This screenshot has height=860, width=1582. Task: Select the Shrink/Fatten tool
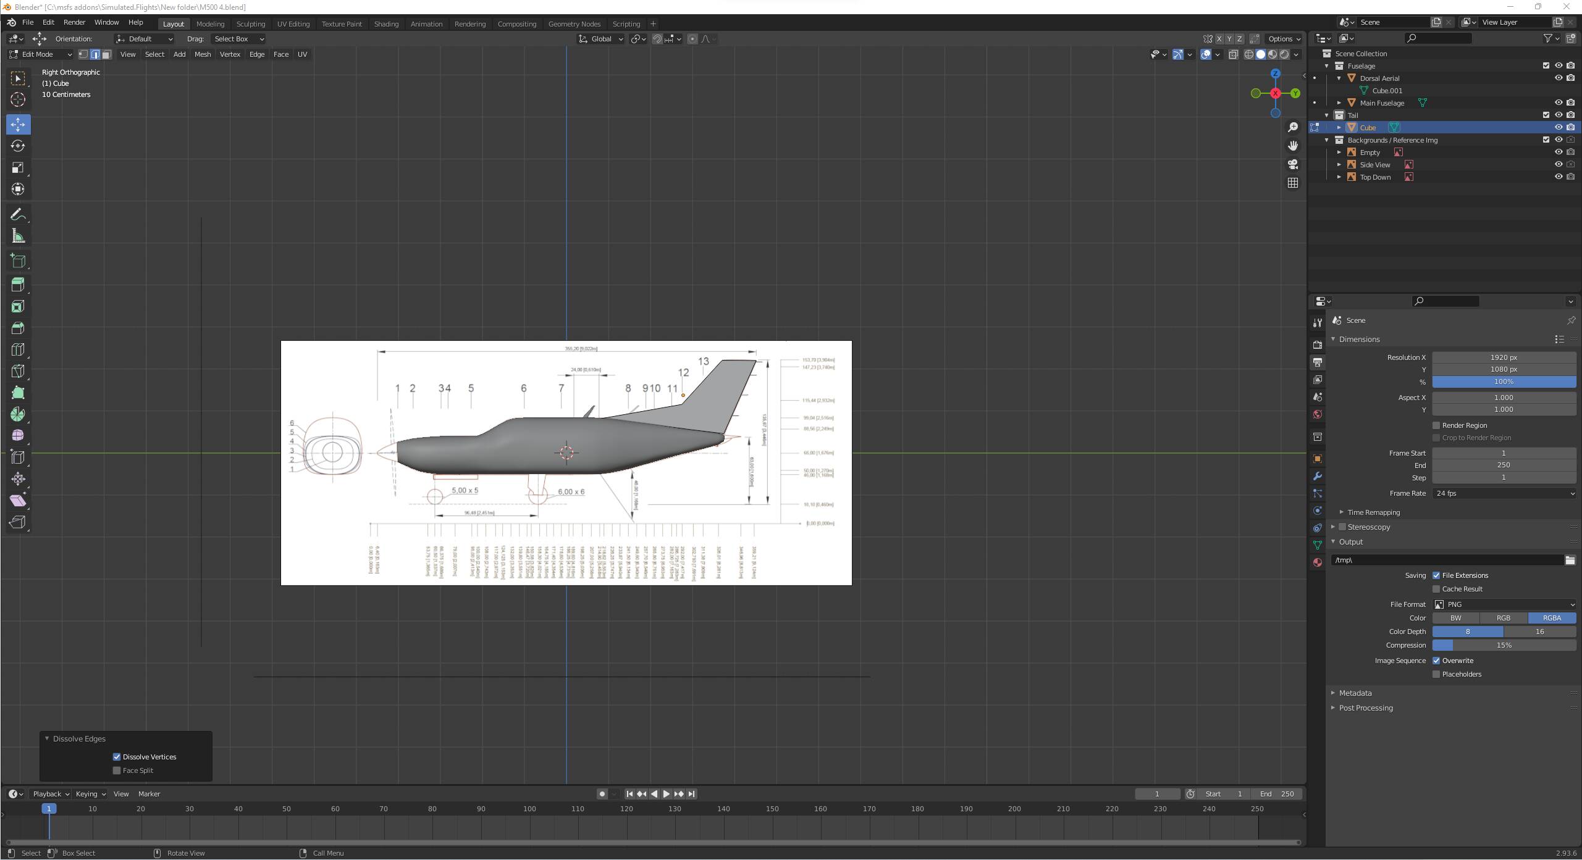point(18,479)
